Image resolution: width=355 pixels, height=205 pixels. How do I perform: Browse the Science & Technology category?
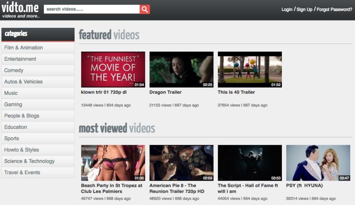click(29, 161)
